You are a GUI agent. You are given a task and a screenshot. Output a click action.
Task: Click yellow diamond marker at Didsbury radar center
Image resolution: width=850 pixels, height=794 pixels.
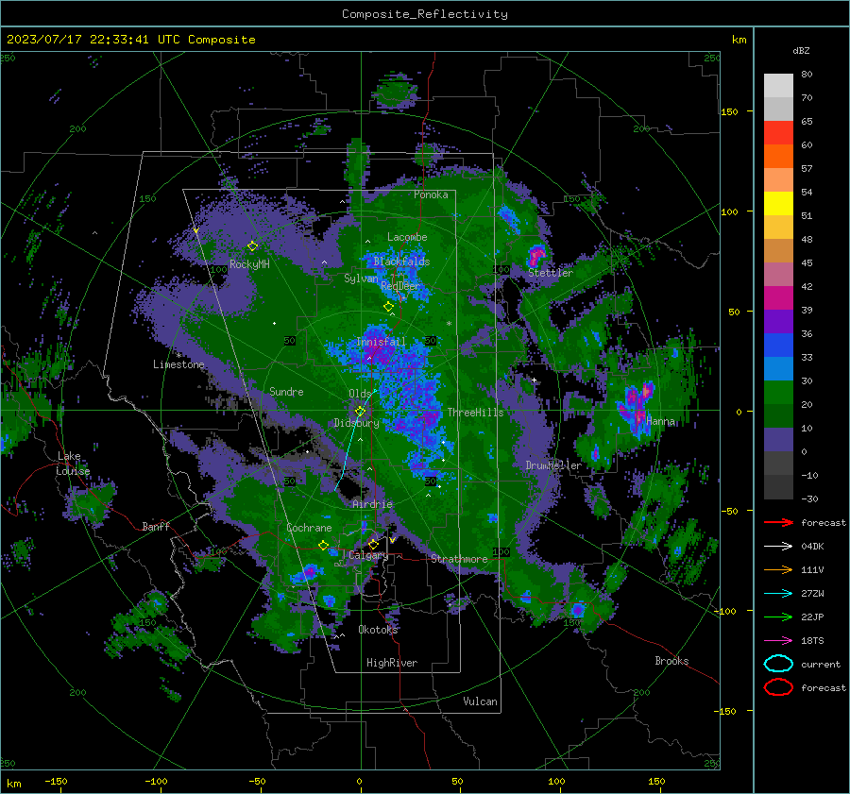(360, 412)
